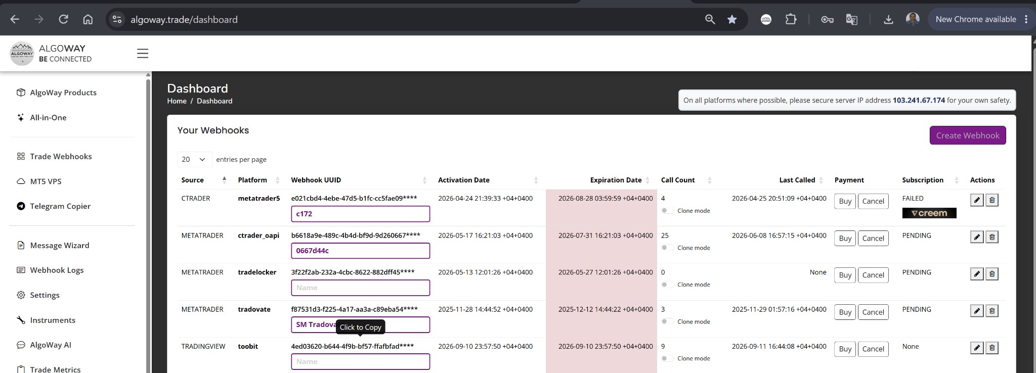Open AlgoWay AI in sidebar

pyautogui.click(x=51, y=345)
